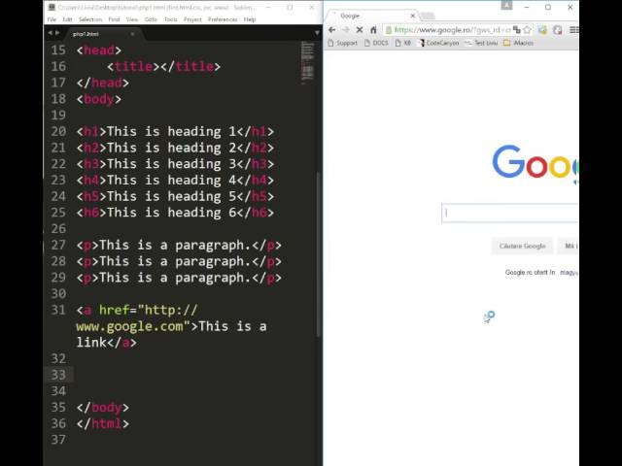Click the Sublime Text window icon
This screenshot has height=466, width=622.
52,7
